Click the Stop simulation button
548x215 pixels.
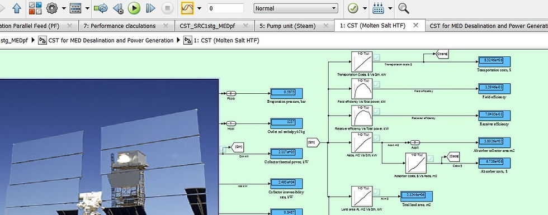coord(167,8)
